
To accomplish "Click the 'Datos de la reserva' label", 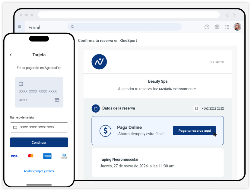I will pos(119,108).
